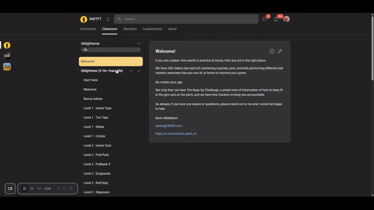
Task: Stop the screen recording
Action: click(24, 188)
